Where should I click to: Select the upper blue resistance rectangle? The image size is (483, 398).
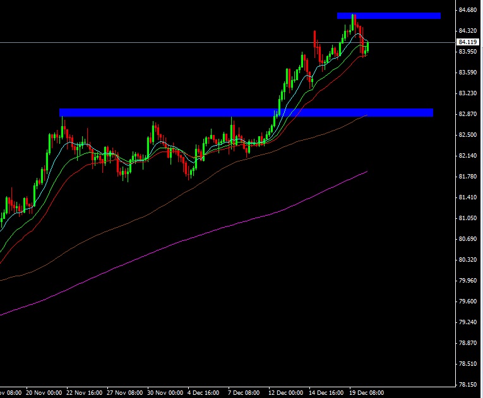[389, 16]
